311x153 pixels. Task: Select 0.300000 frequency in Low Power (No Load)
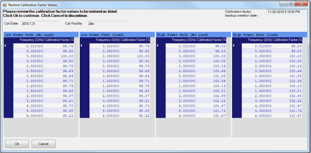[x=29, y=66]
